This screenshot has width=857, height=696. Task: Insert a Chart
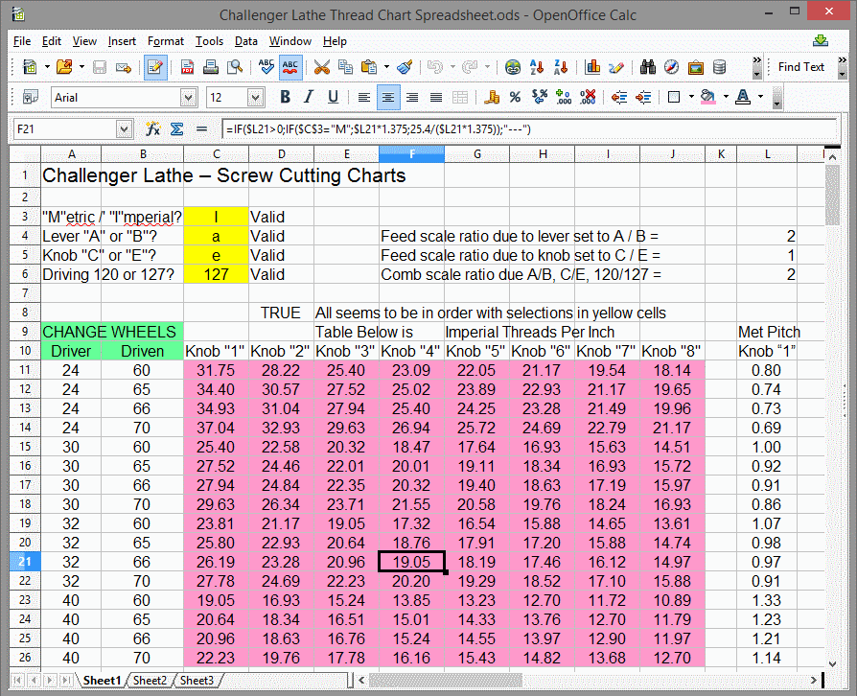click(592, 67)
